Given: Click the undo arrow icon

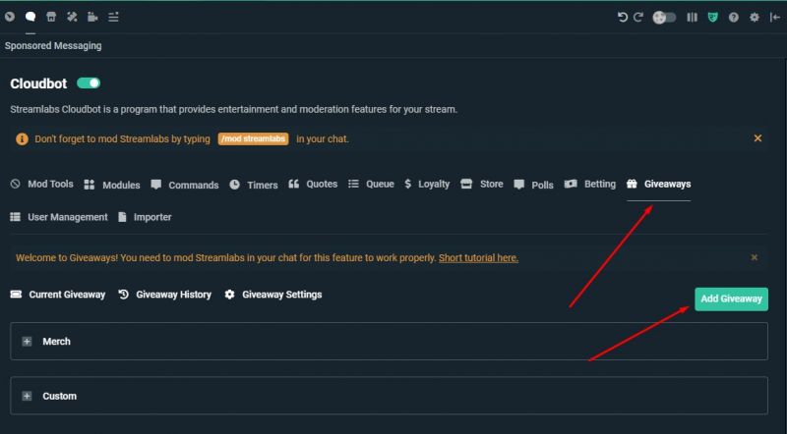Looking at the screenshot, I should coord(623,18).
